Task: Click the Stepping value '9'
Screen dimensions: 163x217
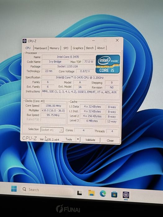Action: 112,83
